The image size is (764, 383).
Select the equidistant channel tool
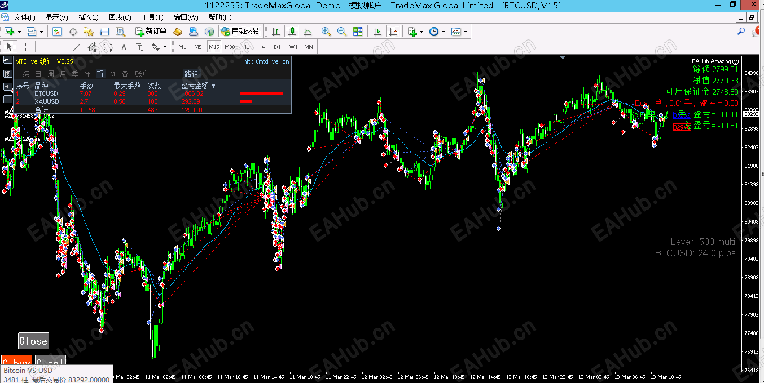[93, 47]
